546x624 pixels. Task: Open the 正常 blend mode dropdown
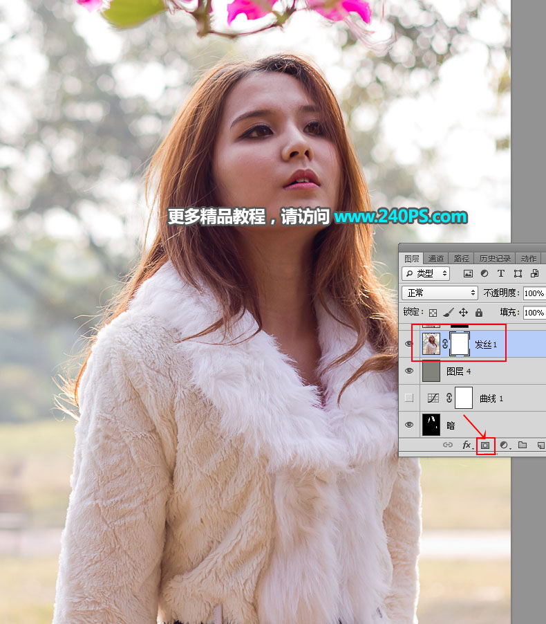[440, 293]
